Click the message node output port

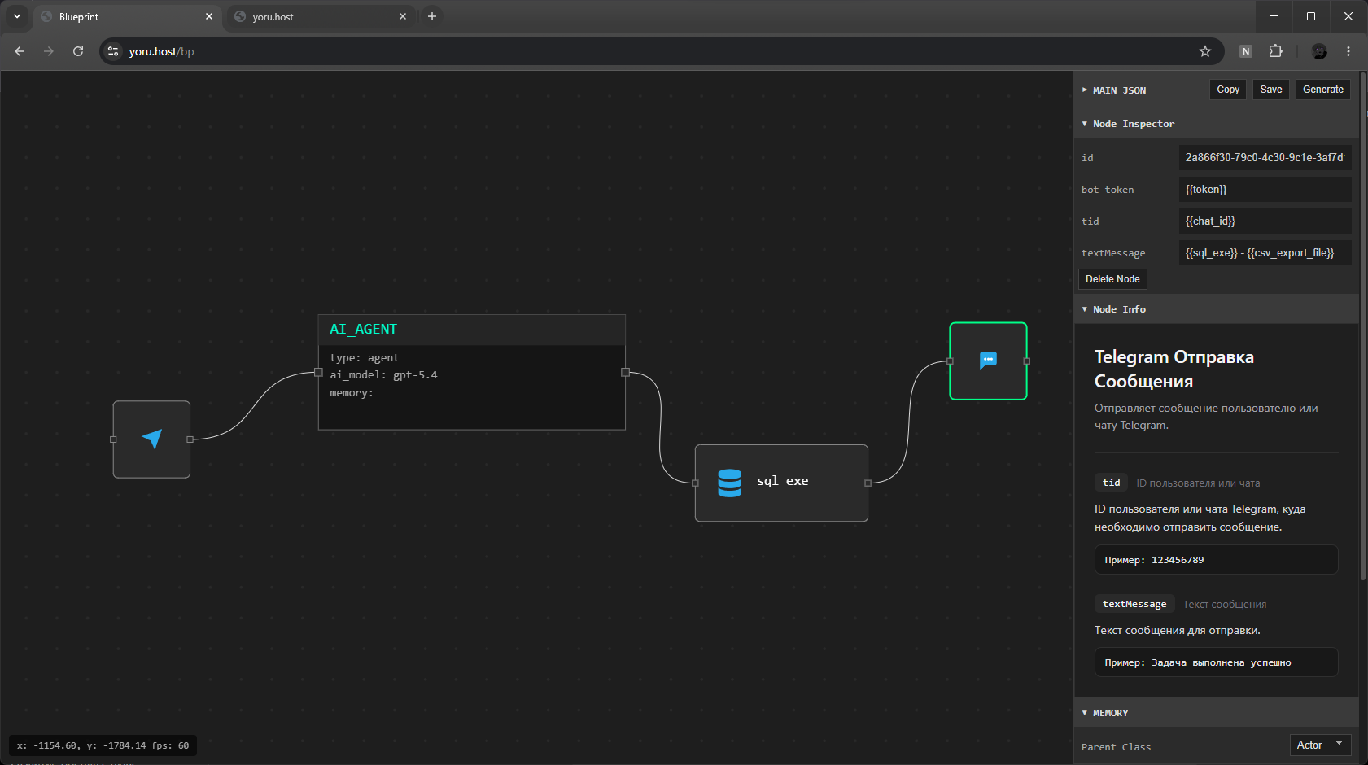[1027, 361]
